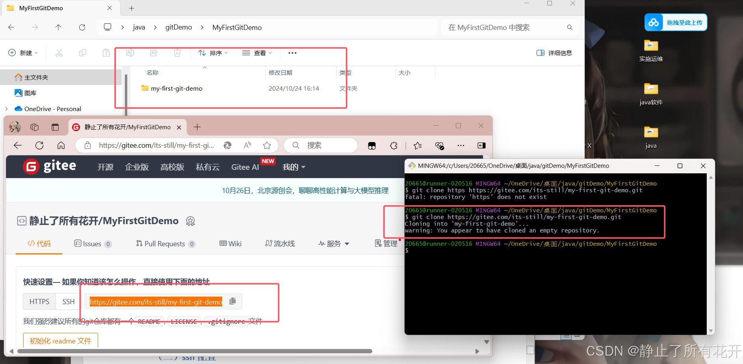Select the HTTPS clone option

click(x=39, y=301)
